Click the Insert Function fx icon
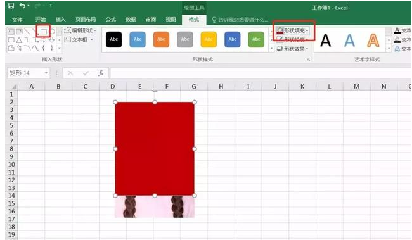 coord(101,73)
